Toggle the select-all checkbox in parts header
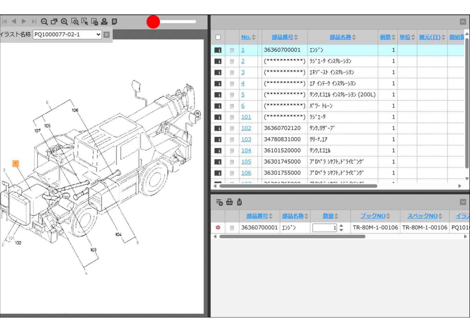 [218, 37]
